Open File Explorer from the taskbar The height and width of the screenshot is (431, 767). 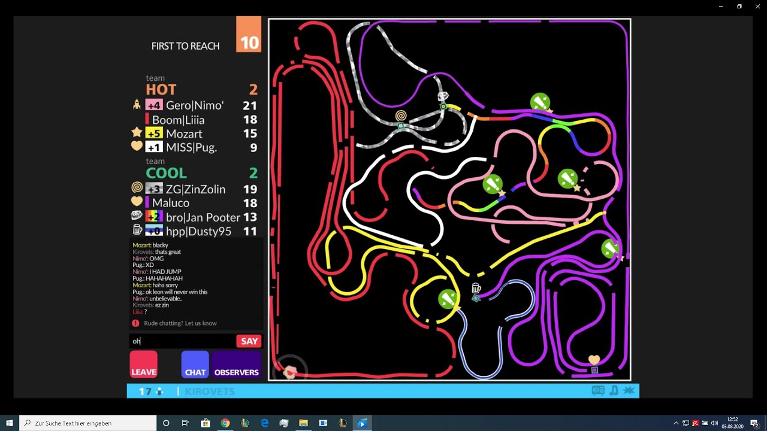pos(303,423)
